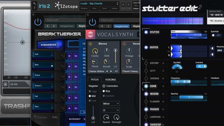
Task: Toggle BreakTweaker plugin power button
Action: tap(38, 22)
